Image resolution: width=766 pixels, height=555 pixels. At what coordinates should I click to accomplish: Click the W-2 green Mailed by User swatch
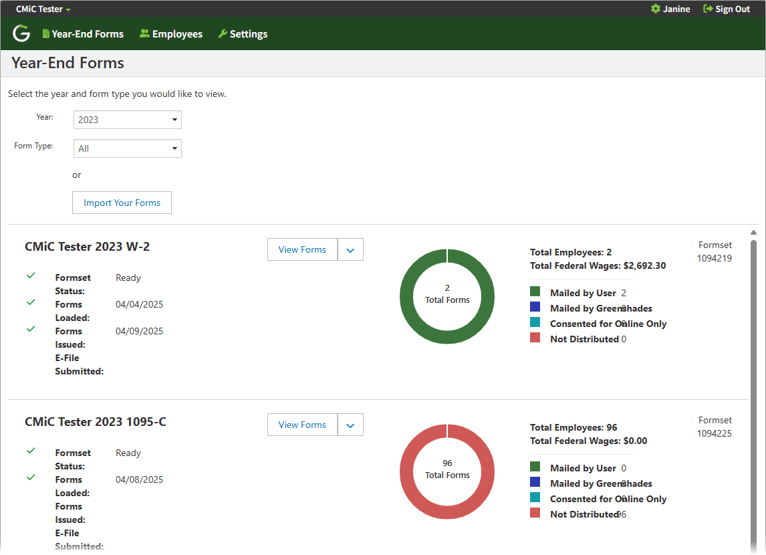[535, 292]
